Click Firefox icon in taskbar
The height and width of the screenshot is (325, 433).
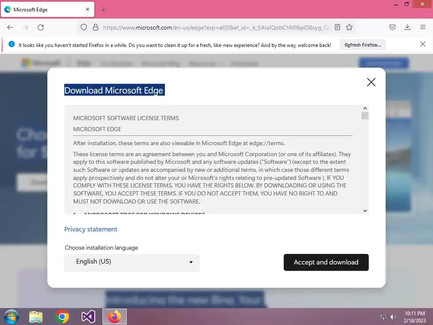(x=114, y=317)
